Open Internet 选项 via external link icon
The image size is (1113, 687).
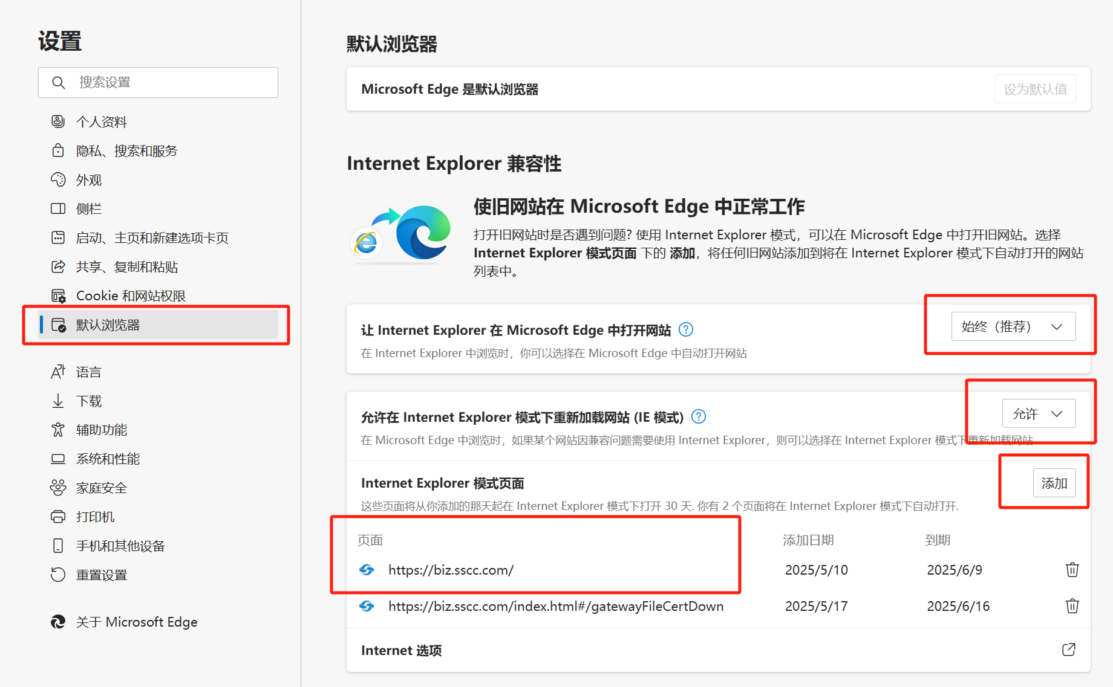[x=1069, y=650]
